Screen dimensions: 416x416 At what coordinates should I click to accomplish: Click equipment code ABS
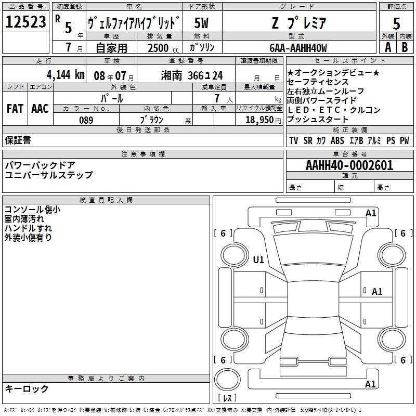click(x=337, y=140)
